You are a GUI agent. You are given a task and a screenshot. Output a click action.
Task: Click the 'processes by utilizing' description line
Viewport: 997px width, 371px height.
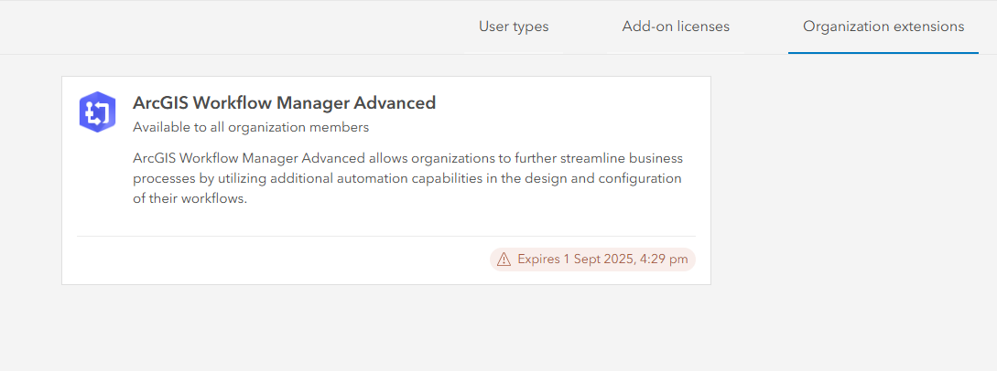point(407,178)
